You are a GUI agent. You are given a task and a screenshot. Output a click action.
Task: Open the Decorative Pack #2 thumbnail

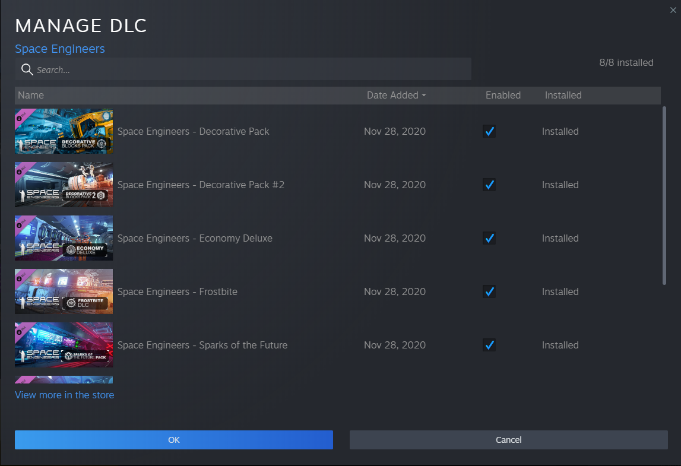(64, 185)
